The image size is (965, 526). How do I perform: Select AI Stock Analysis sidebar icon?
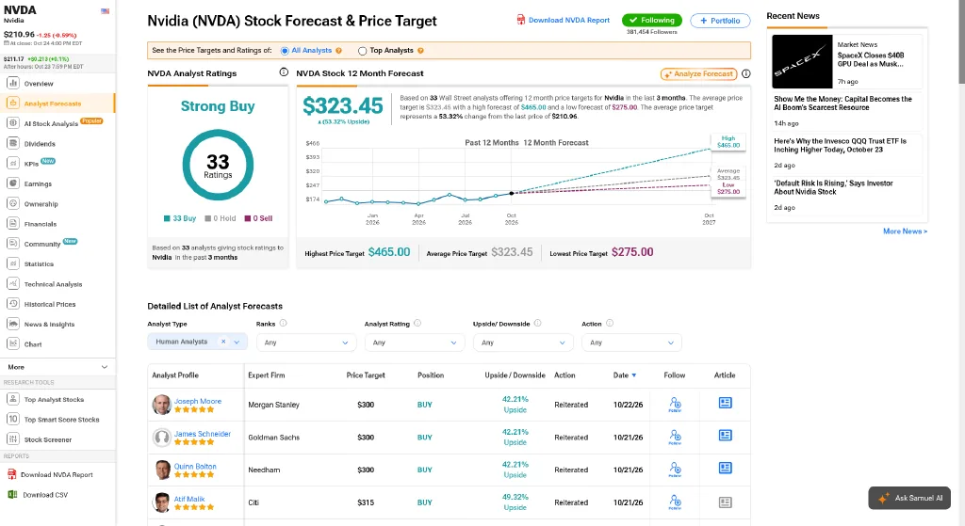12,123
